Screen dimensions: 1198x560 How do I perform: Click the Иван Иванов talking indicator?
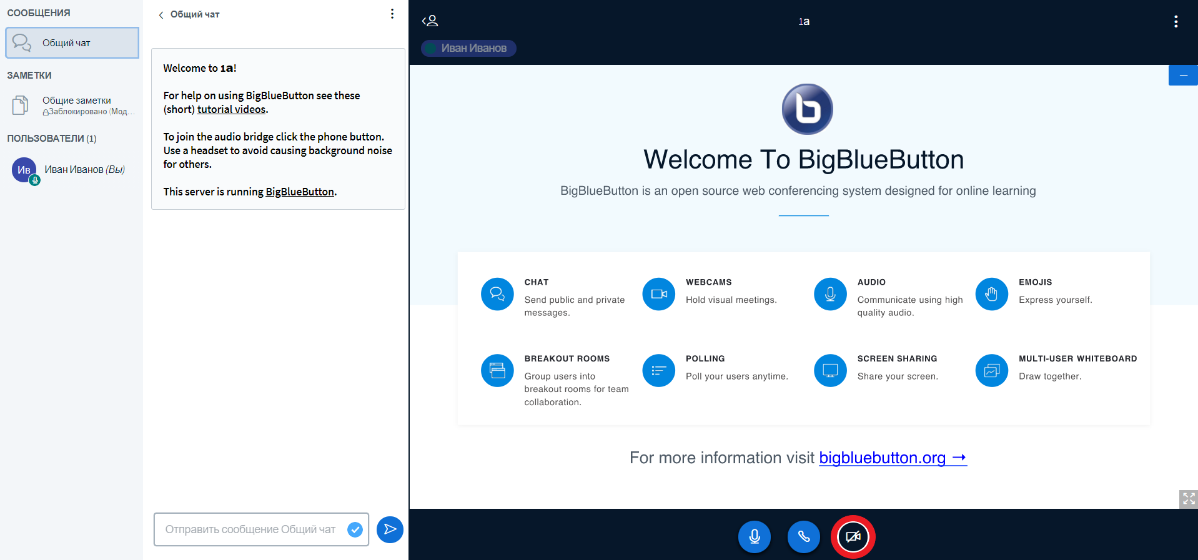pyautogui.click(x=468, y=48)
